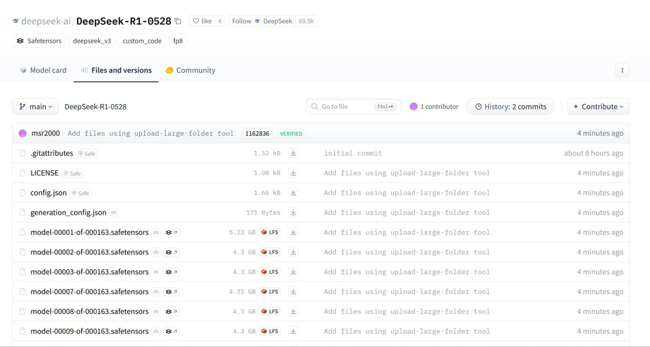Like the DeepSeek-R1-0528 model
The image size is (650, 347).
click(203, 20)
